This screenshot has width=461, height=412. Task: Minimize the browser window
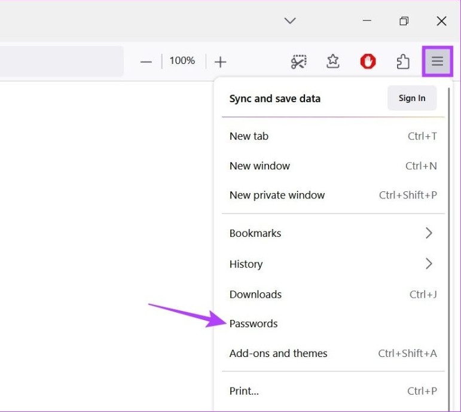click(367, 20)
